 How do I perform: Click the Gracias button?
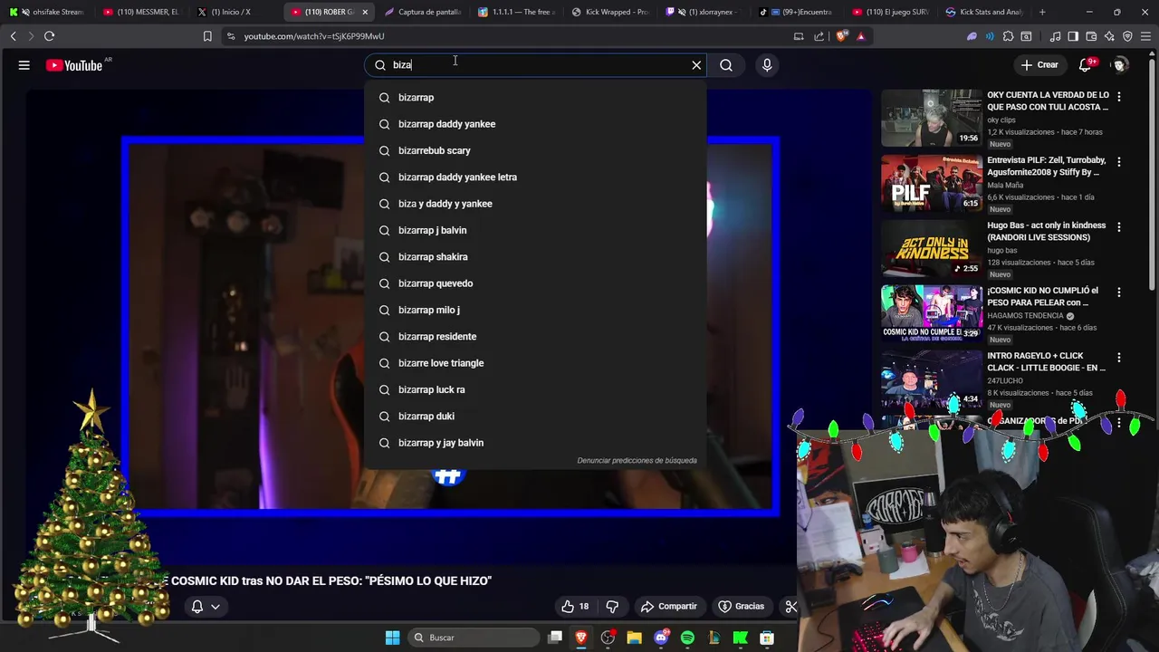[x=741, y=606]
